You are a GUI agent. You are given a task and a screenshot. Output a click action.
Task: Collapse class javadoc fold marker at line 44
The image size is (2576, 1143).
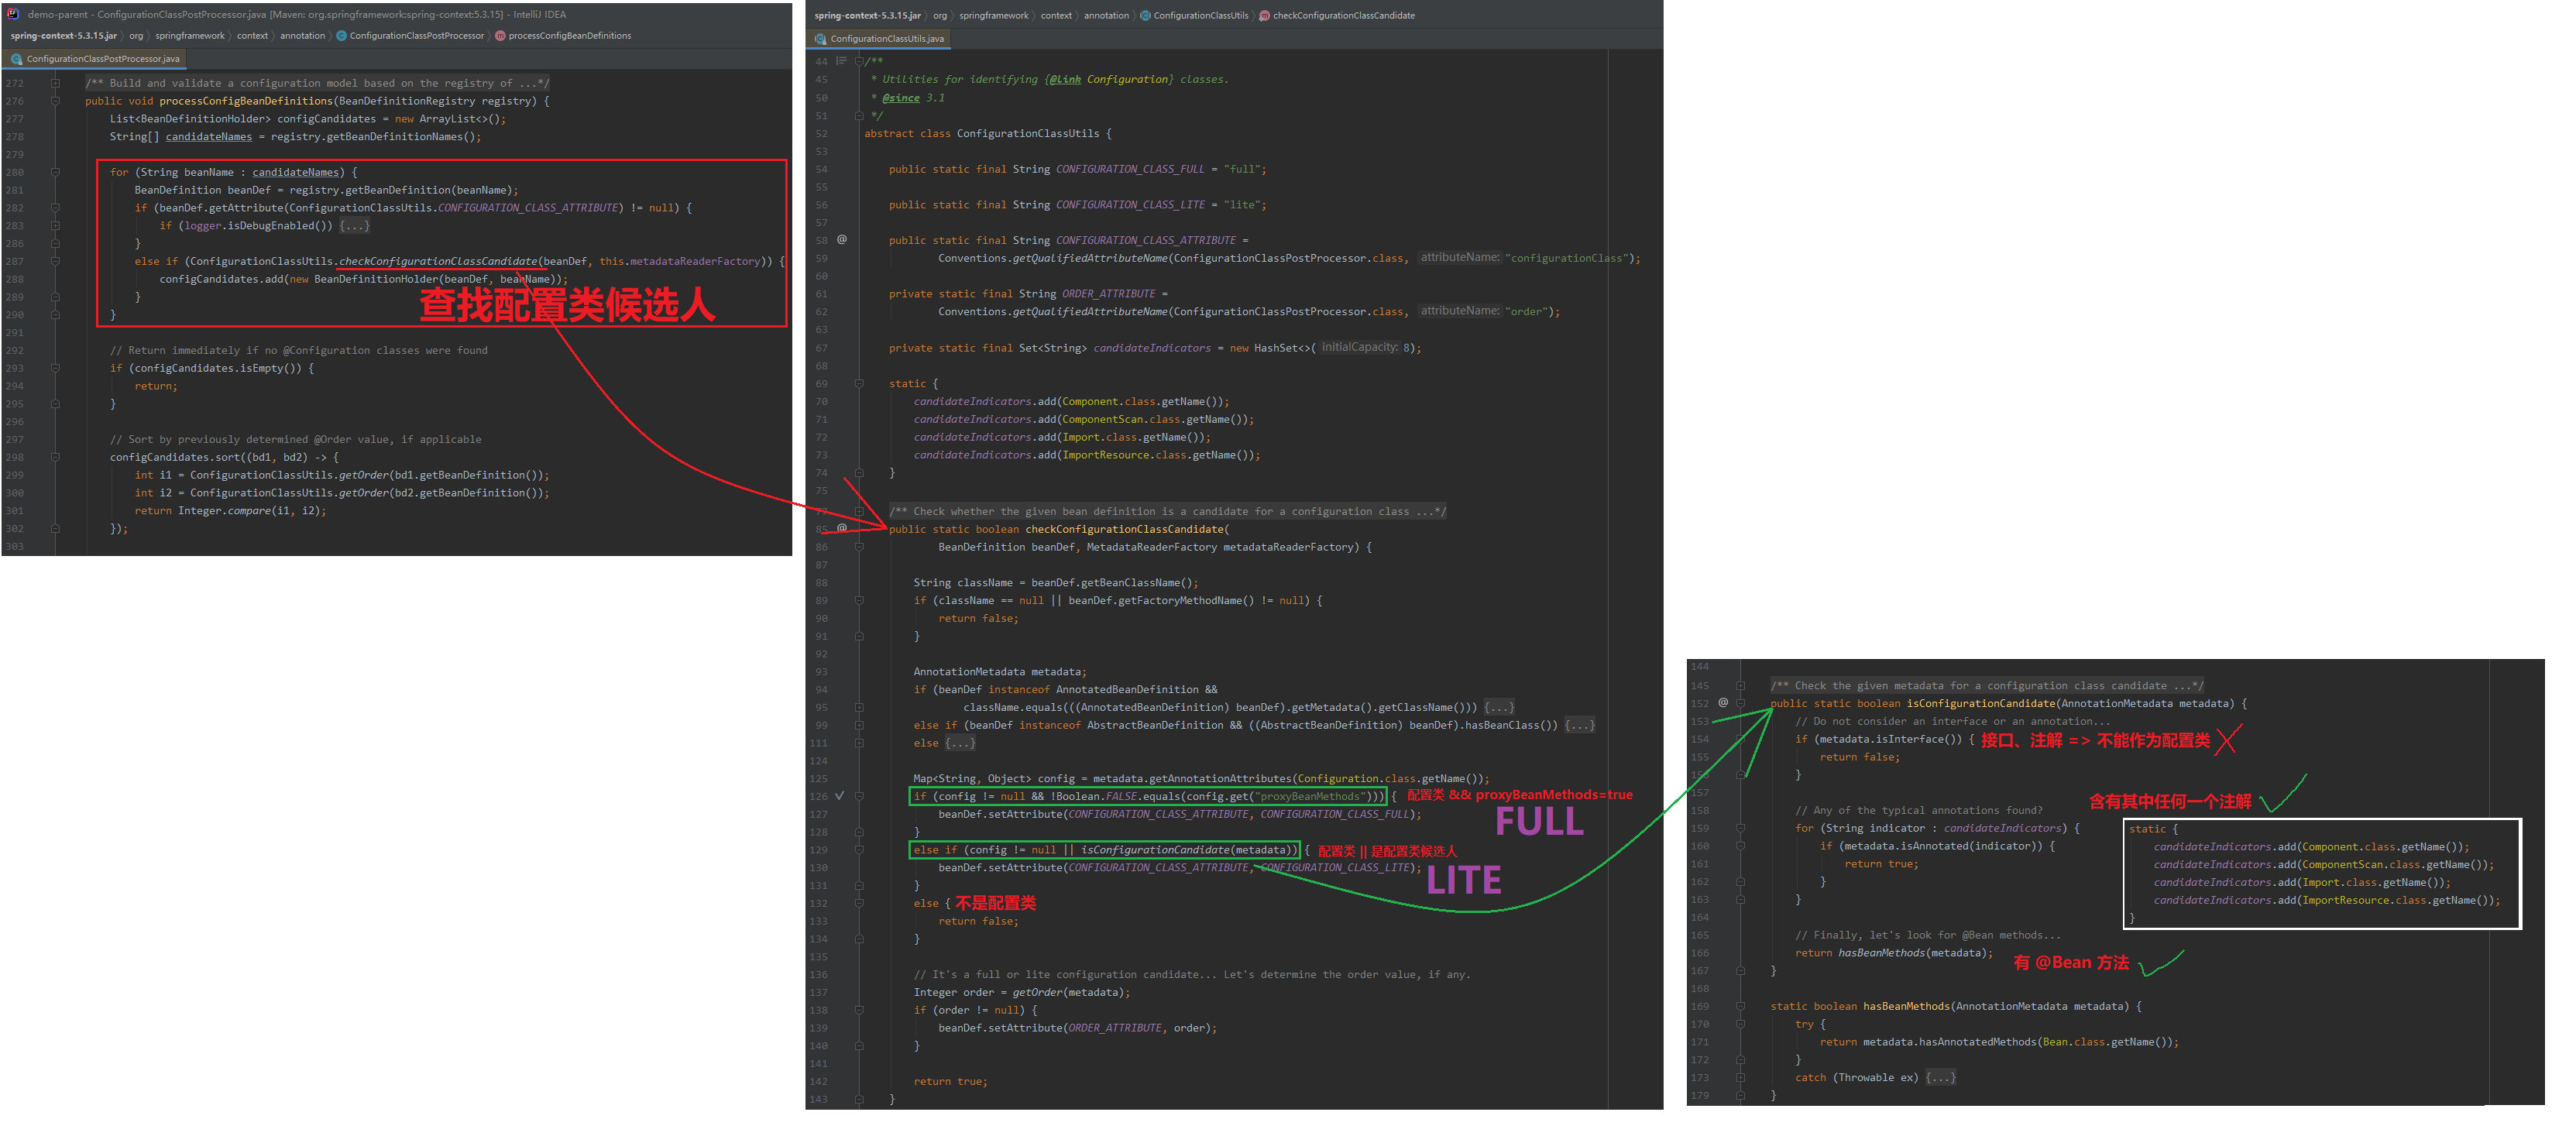(858, 61)
